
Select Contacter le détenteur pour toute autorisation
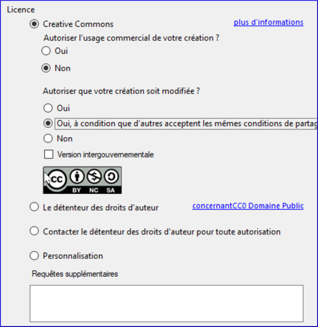point(34,231)
